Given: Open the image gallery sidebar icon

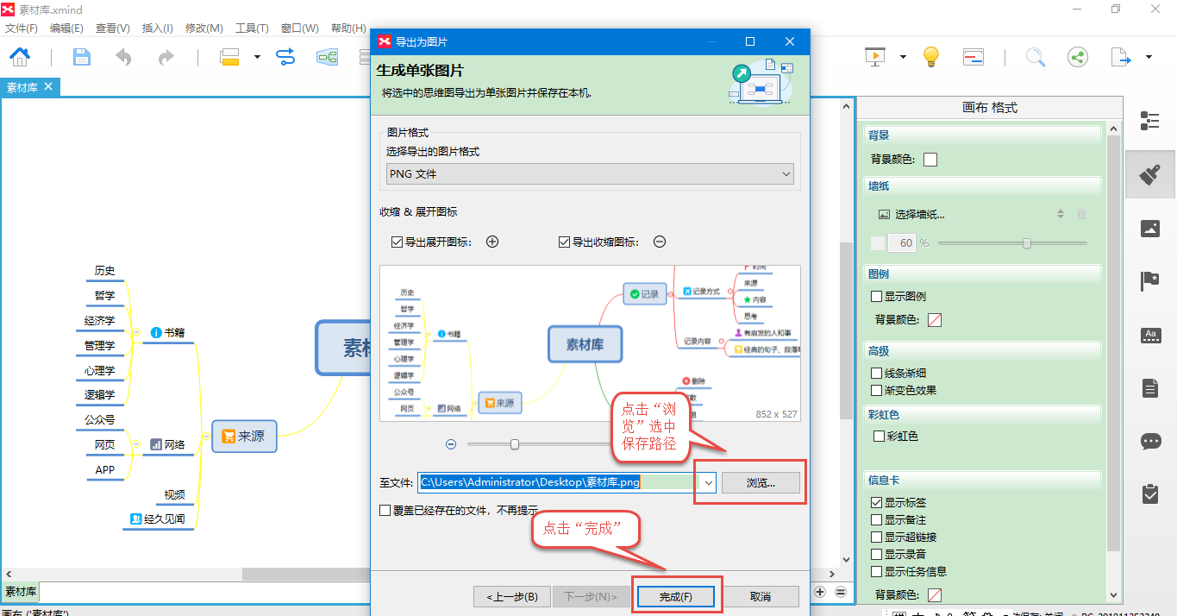Looking at the screenshot, I should 1149,229.
